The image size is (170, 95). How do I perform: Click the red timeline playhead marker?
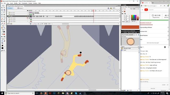(93, 11)
